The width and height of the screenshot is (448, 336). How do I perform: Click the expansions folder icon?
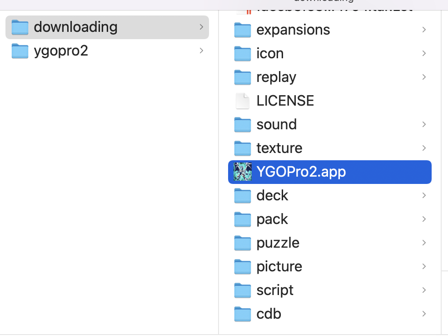pyautogui.click(x=243, y=30)
